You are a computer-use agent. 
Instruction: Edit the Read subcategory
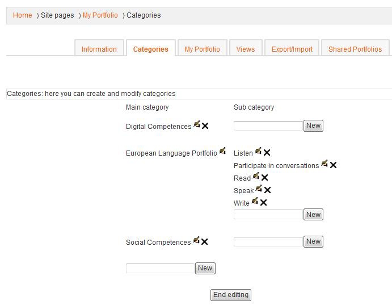pos(256,176)
